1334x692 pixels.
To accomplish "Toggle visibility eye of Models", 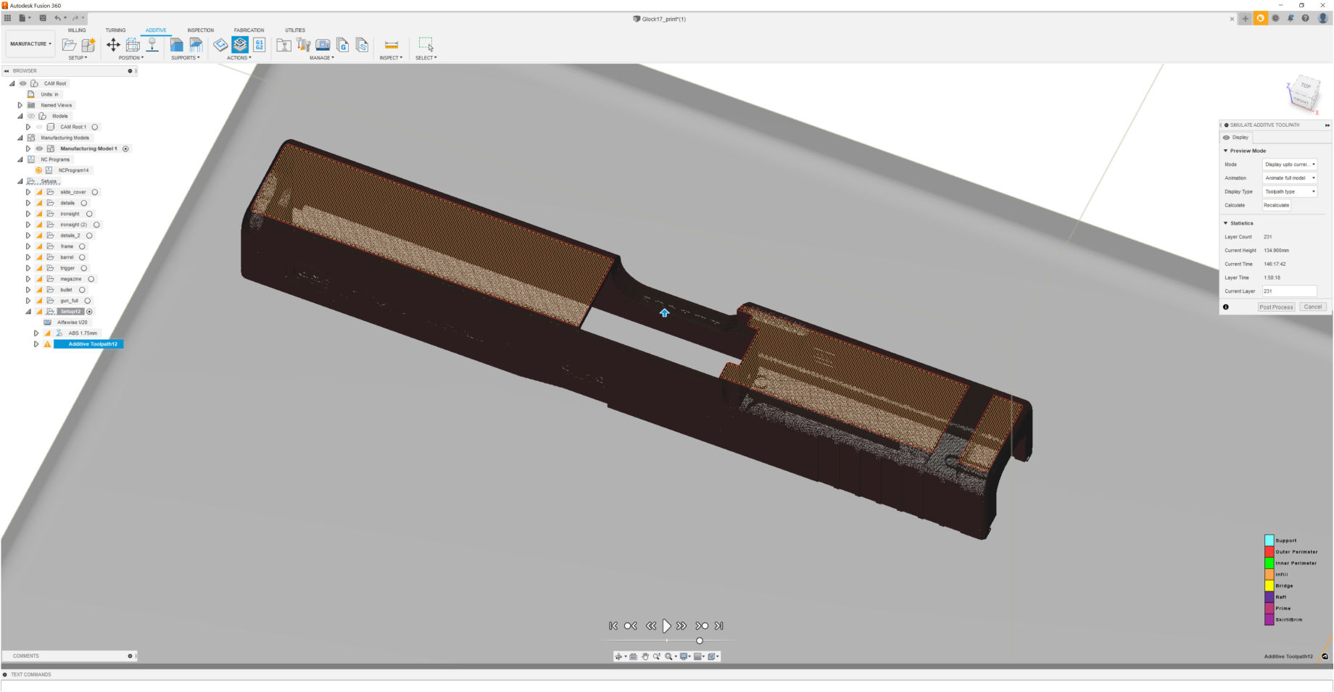I will coord(31,116).
